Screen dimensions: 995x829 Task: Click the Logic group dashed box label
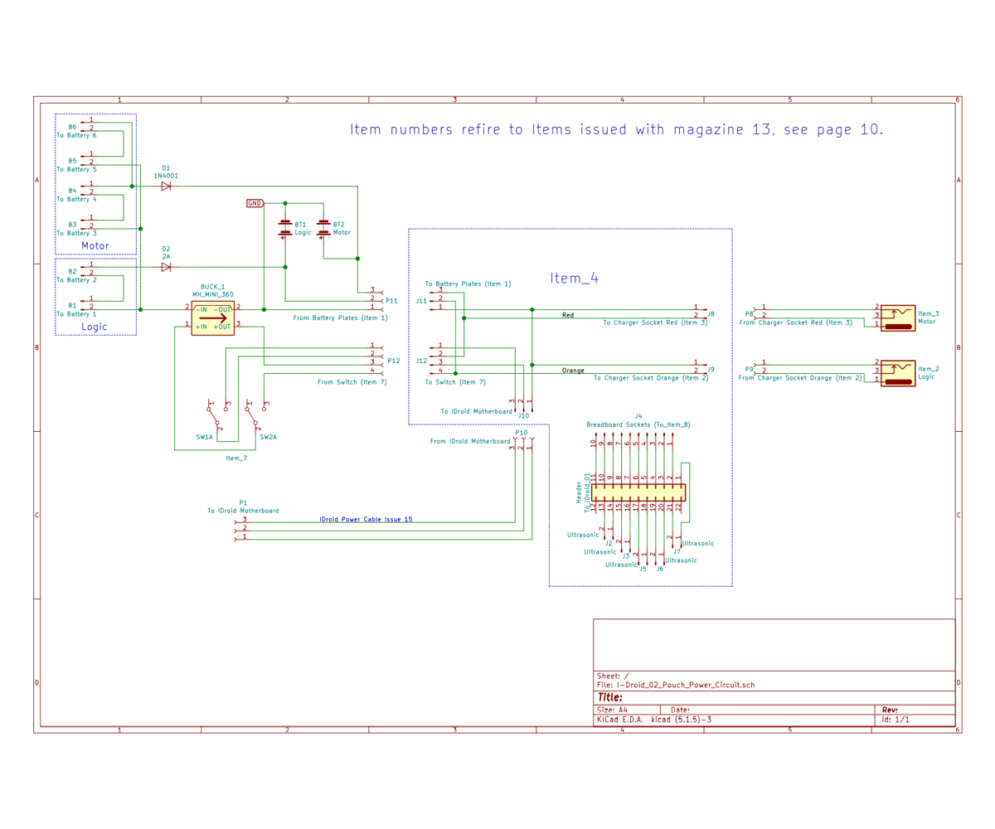pos(95,327)
